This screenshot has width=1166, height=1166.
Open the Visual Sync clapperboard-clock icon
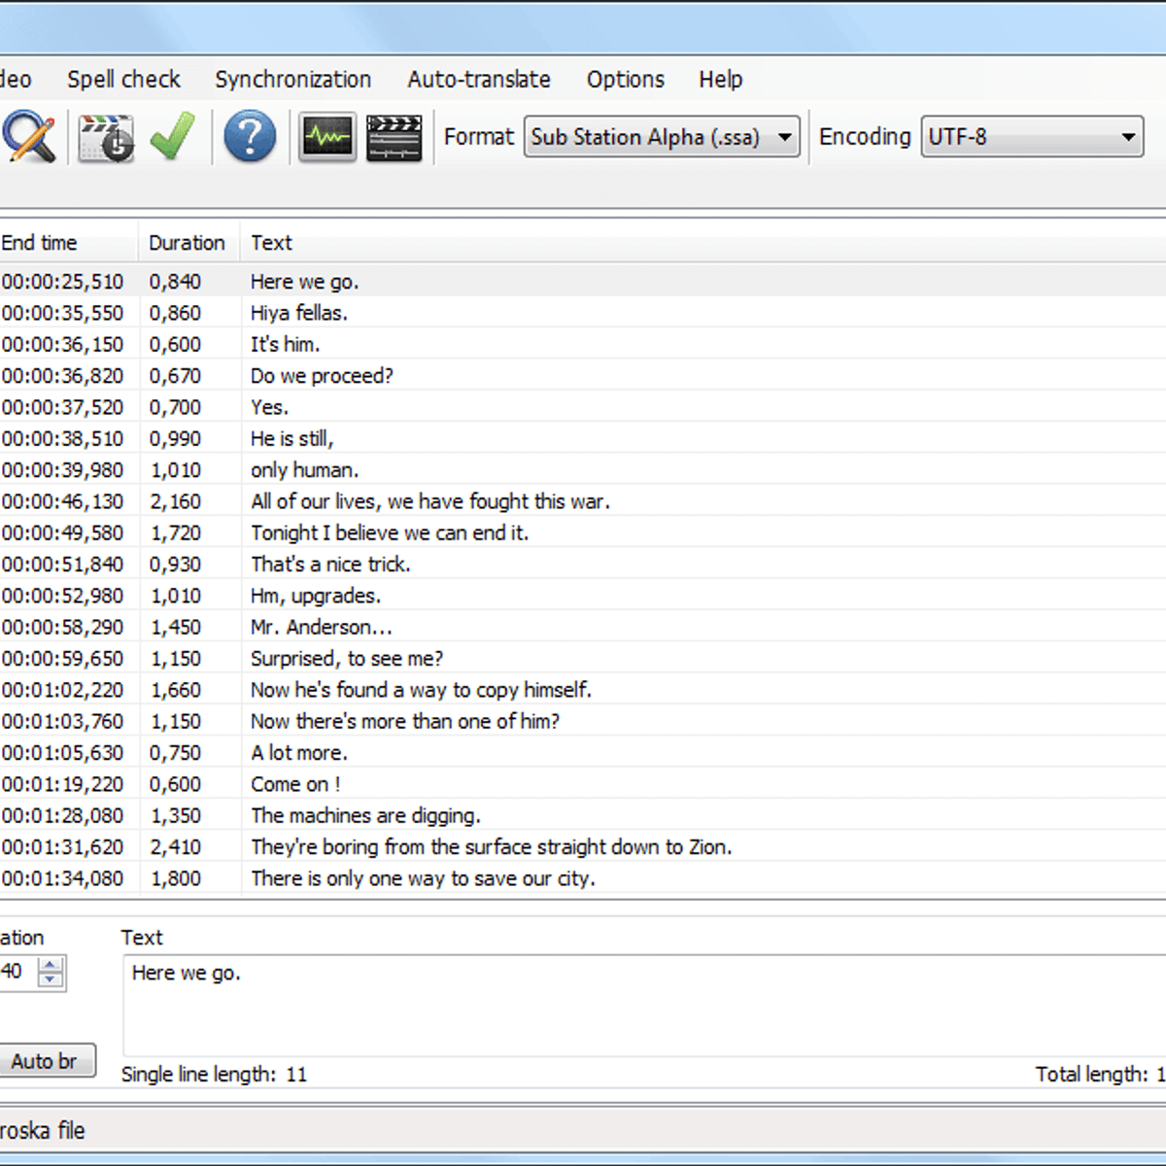click(105, 138)
